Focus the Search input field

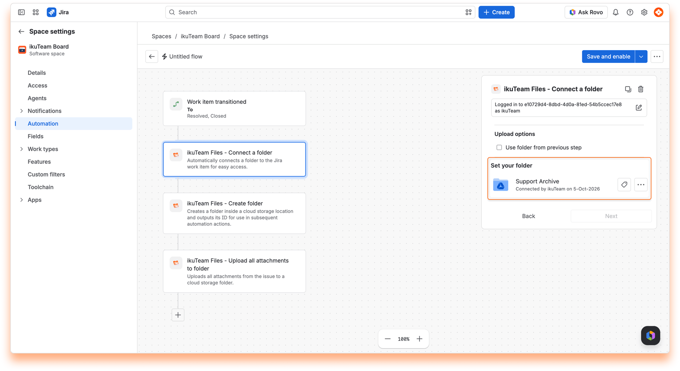tap(320, 12)
